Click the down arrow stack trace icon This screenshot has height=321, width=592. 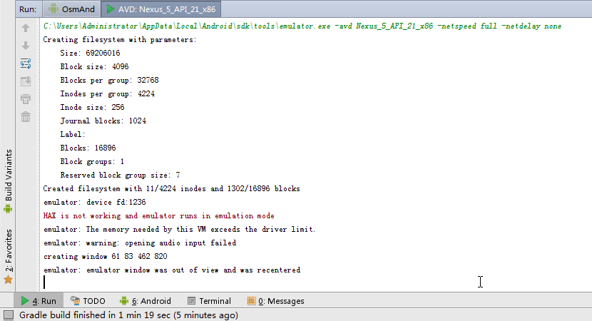26,46
